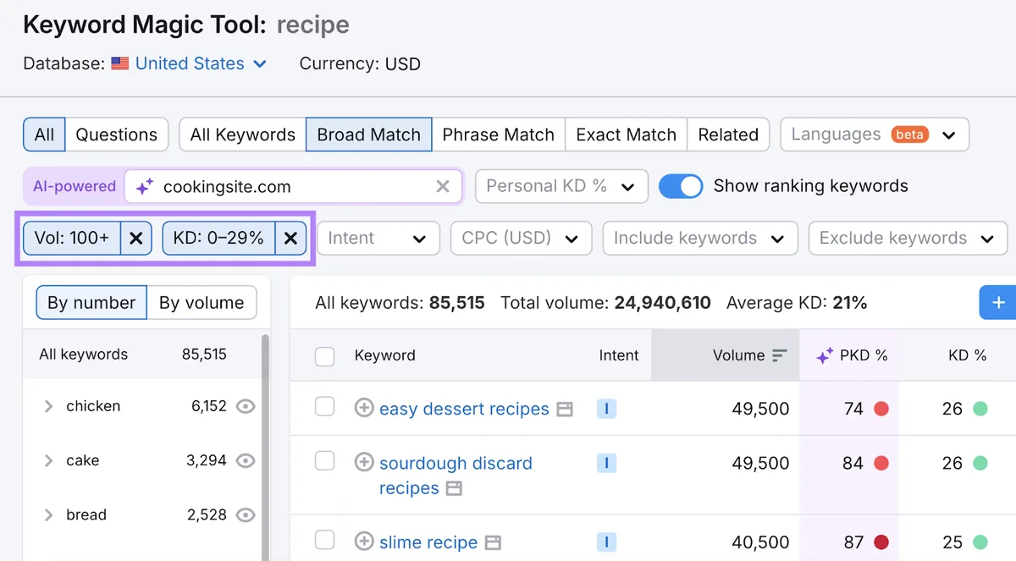Hide the chicken keyword group

(x=246, y=406)
